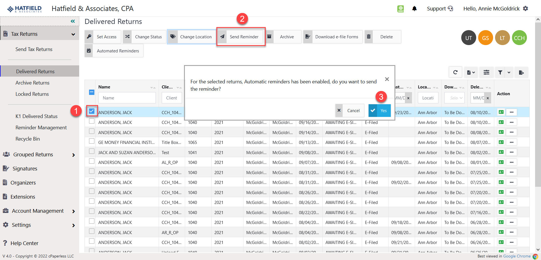
Task: Open the Reminder Management page
Action: click(x=41, y=127)
